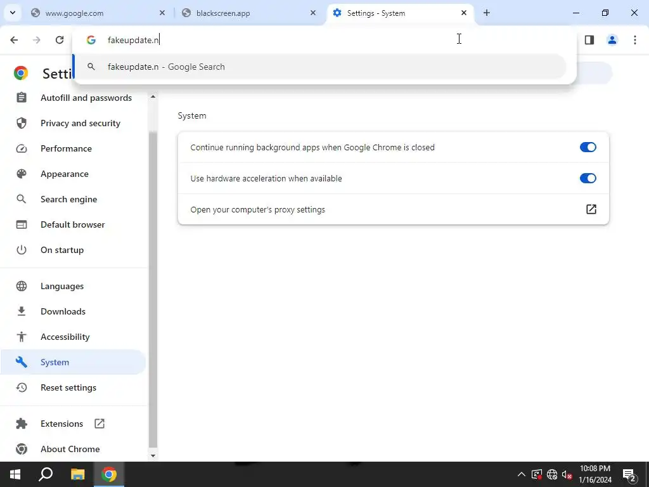Click the globe icon for Languages
Image resolution: width=649 pixels, height=487 pixels.
click(x=22, y=286)
